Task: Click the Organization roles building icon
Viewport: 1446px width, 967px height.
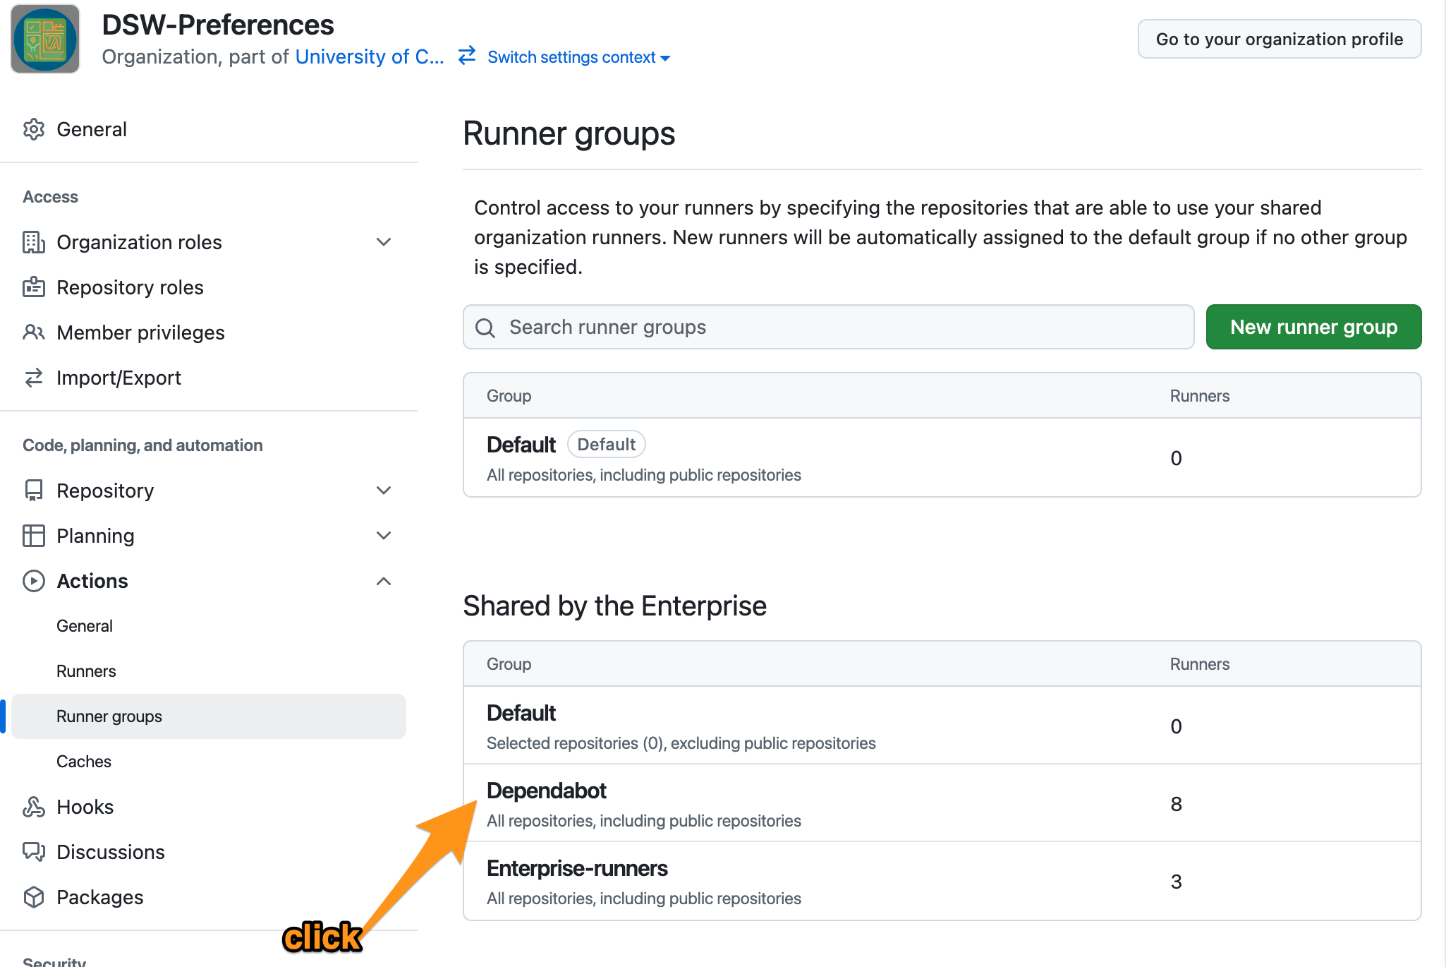Action: (x=33, y=242)
